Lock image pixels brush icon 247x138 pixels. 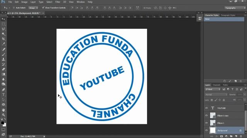[x=216, y=100]
